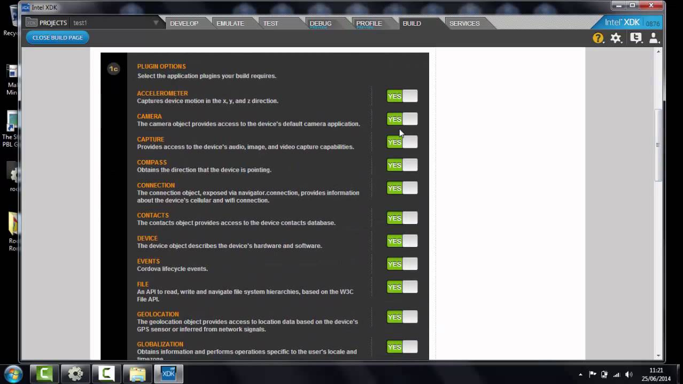Viewport: 683px width, 384px height.
Task: Click the Intel XDK logo
Action: (x=622, y=22)
